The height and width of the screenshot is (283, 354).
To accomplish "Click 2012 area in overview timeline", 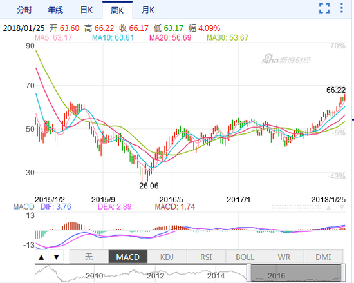I will 156,275.
